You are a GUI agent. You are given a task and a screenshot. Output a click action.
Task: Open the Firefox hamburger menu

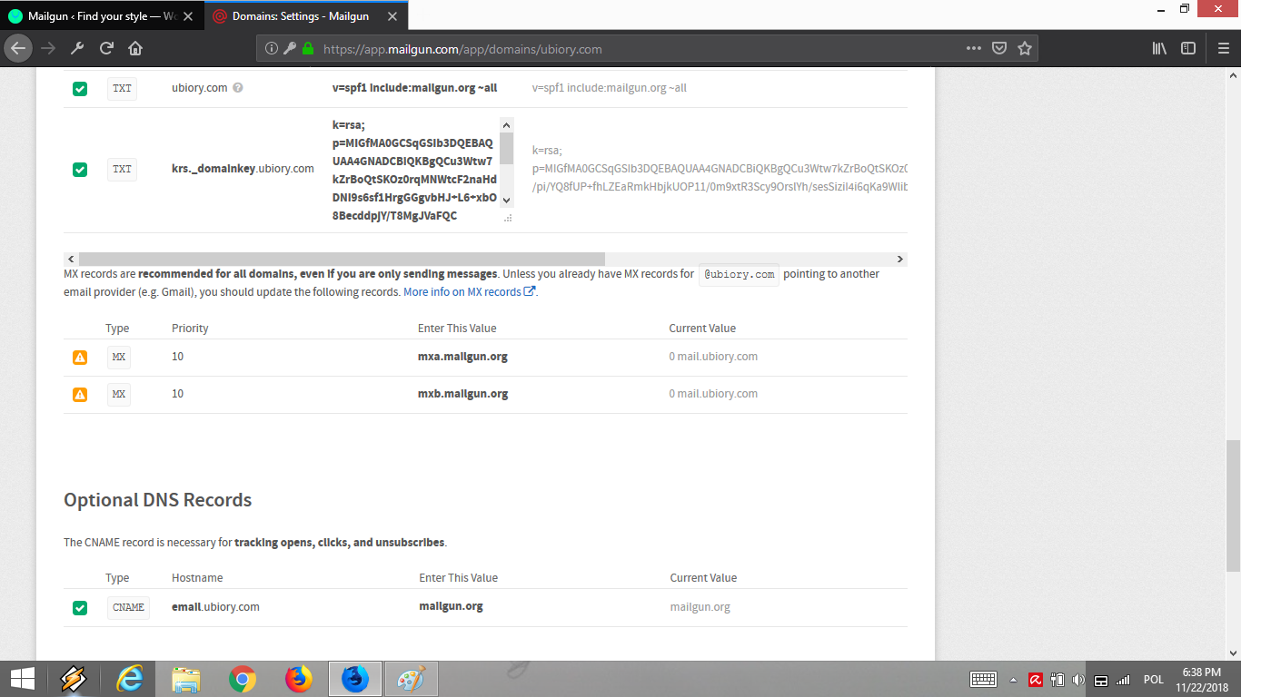coord(1223,48)
